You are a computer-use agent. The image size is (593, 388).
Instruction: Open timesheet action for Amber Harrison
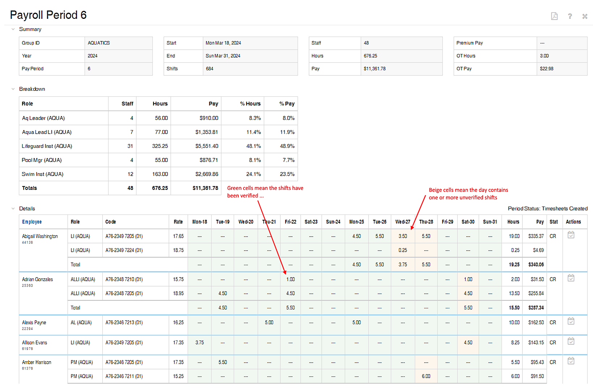pos(571,361)
